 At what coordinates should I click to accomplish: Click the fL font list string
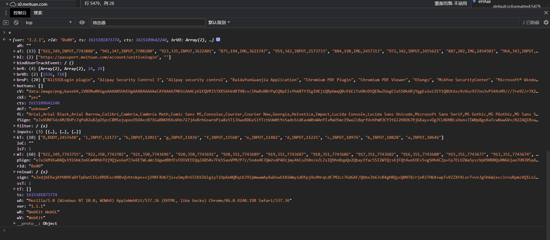282,114
